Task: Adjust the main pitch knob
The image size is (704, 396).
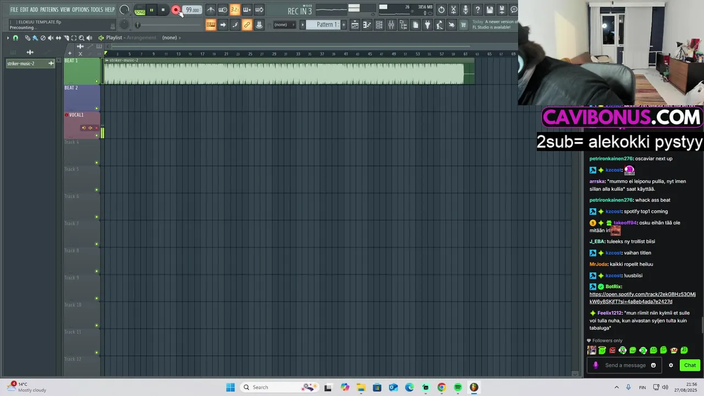Action: (x=124, y=25)
